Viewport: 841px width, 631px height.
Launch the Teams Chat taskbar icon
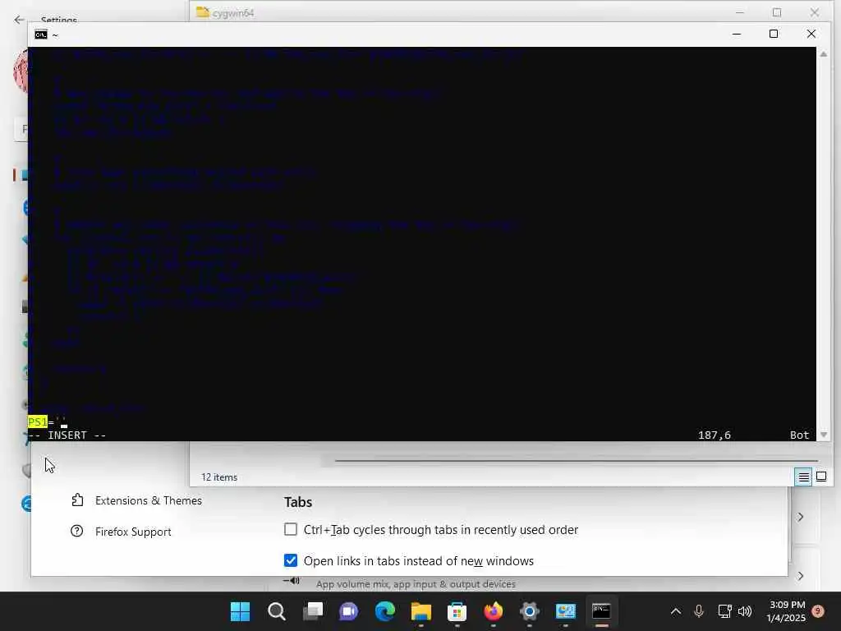pyautogui.click(x=348, y=611)
